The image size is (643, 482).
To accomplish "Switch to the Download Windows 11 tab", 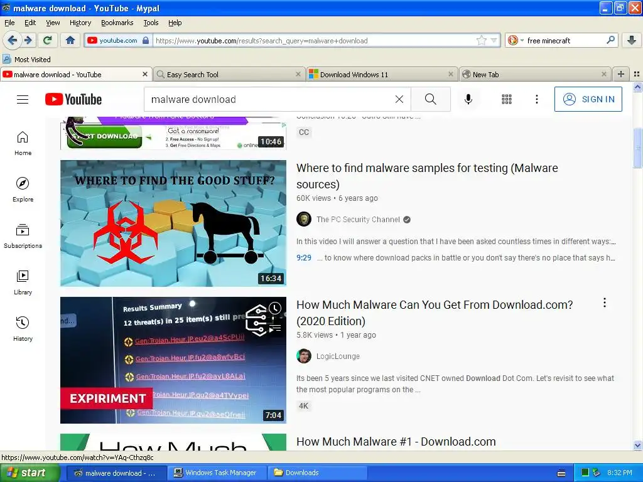I will [x=382, y=75].
